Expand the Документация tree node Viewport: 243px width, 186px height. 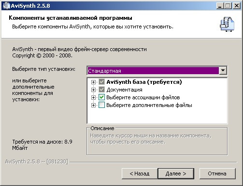(x=93, y=90)
